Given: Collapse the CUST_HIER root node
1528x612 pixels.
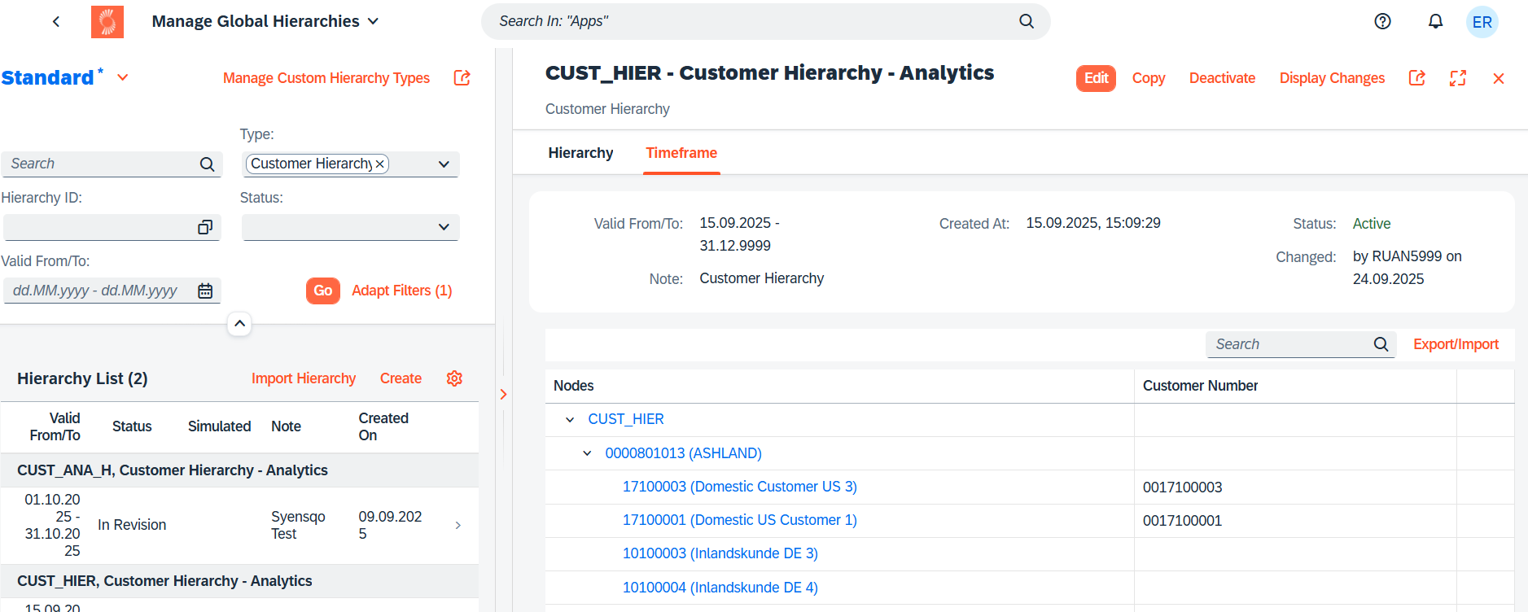Looking at the screenshot, I should [x=570, y=420].
